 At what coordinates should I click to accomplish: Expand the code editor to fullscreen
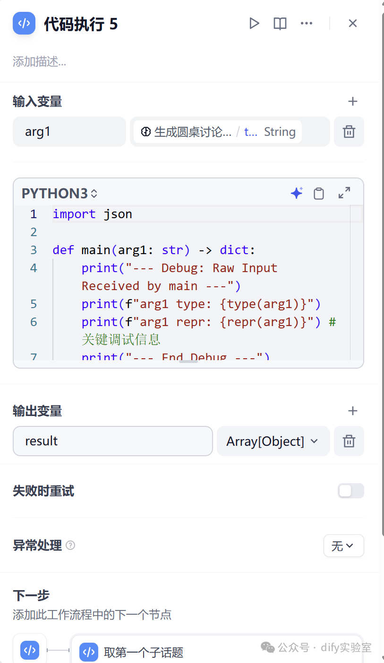tap(344, 193)
